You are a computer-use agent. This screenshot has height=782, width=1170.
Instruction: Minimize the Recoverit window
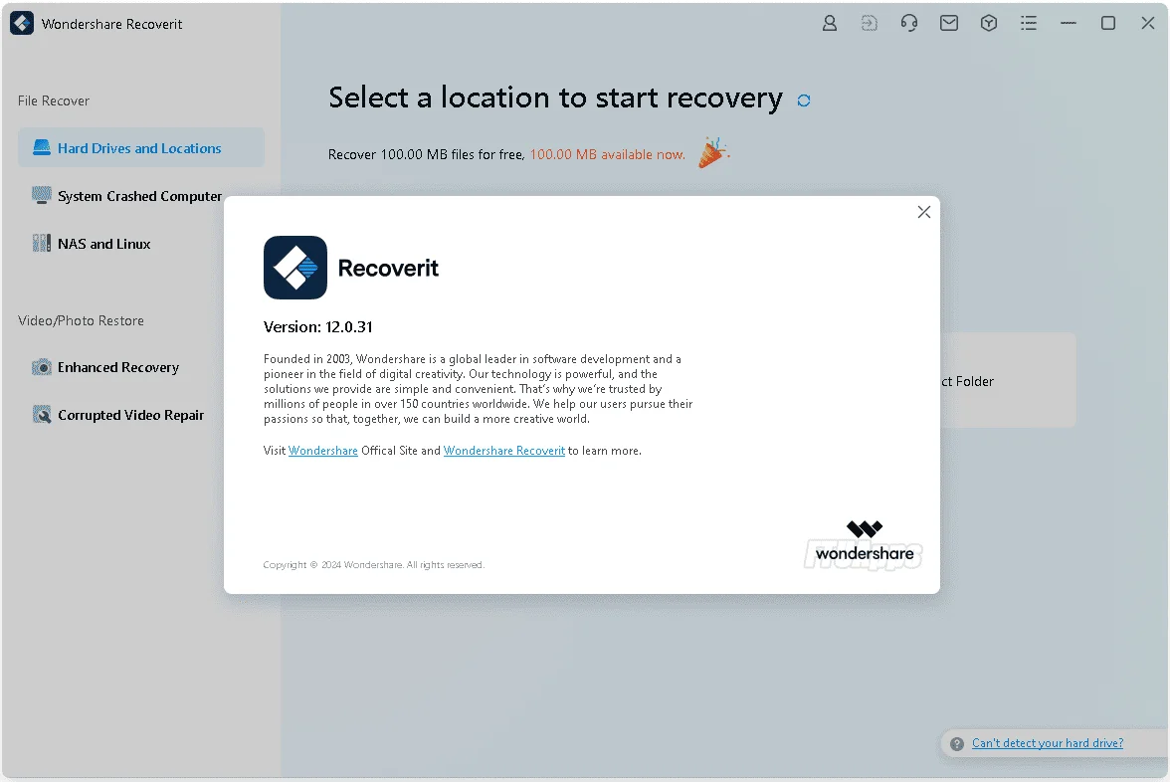click(x=1069, y=23)
